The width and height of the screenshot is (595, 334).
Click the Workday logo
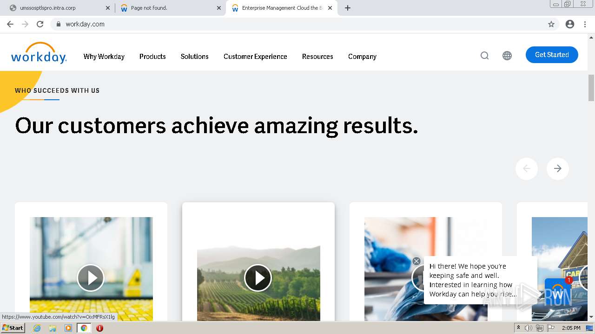pos(39,53)
